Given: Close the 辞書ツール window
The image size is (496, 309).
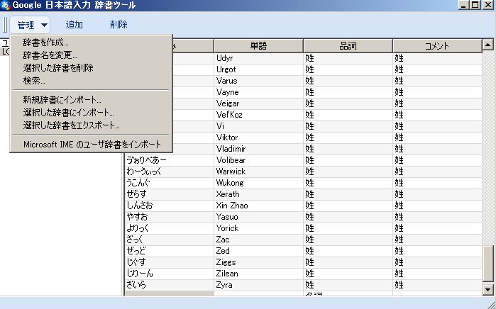Looking at the screenshot, I should pos(487,5).
